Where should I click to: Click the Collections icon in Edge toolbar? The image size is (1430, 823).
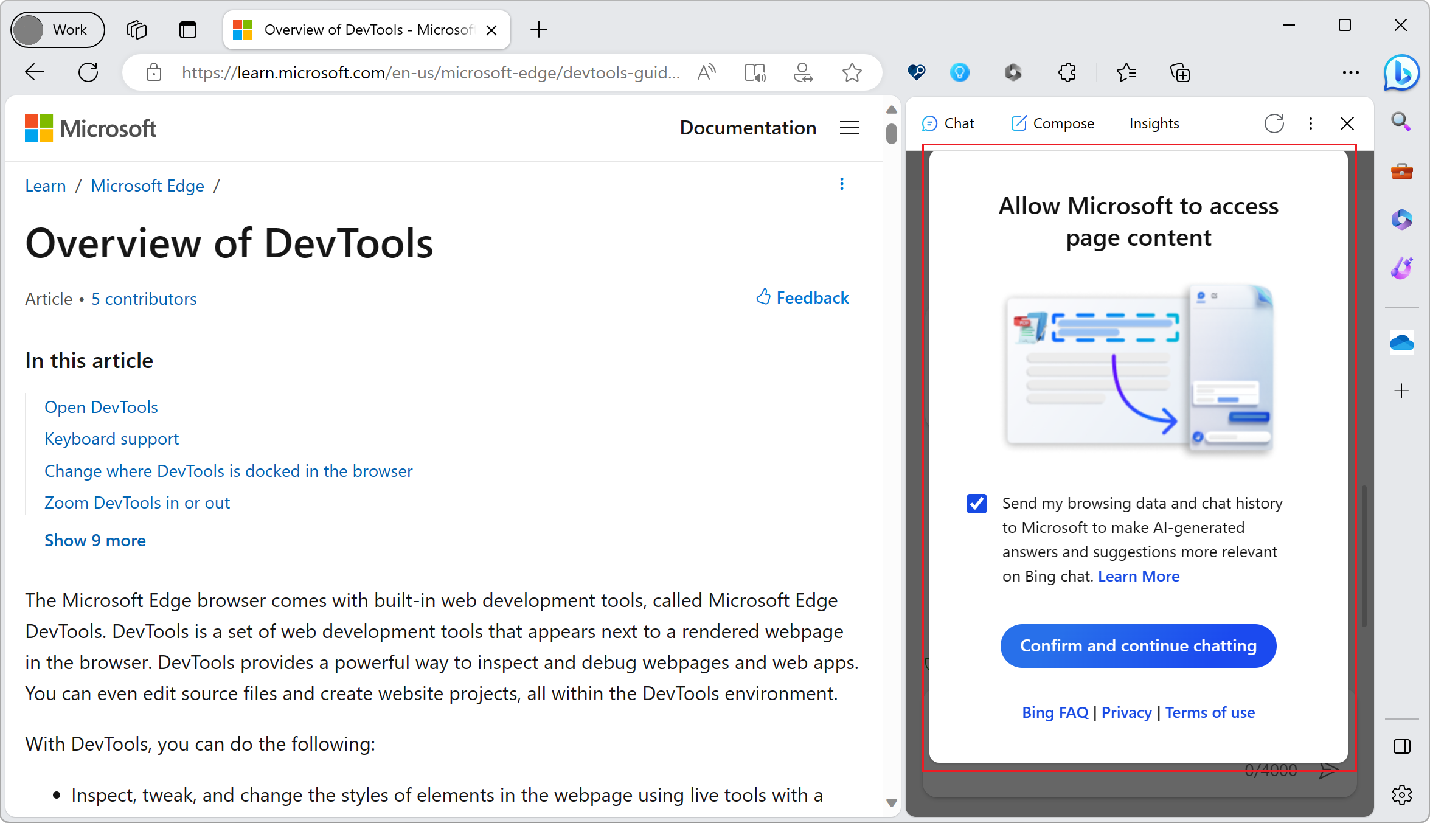click(1179, 72)
